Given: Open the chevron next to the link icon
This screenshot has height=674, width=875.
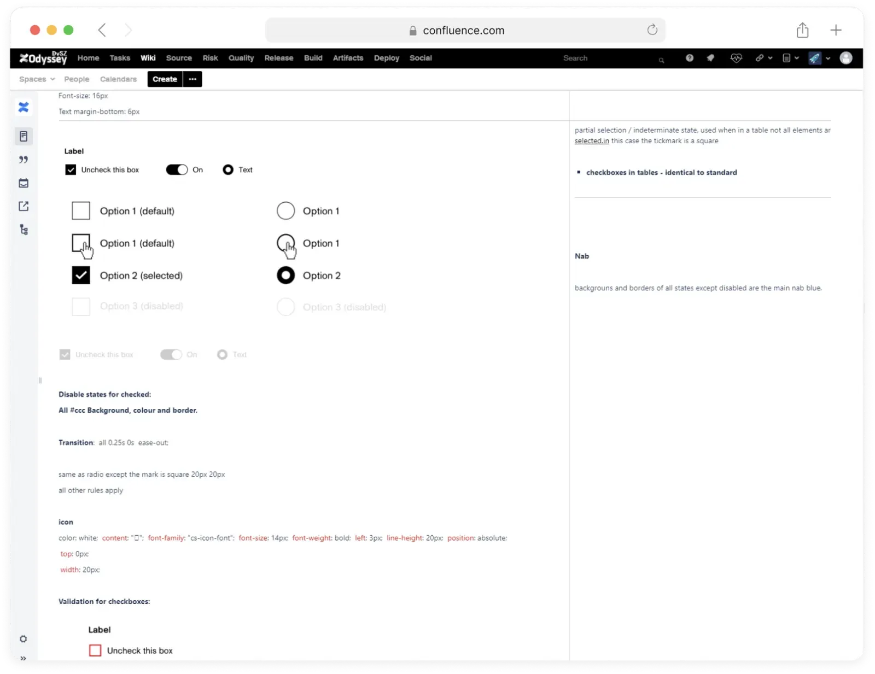Looking at the screenshot, I should click(x=769, y=58).
